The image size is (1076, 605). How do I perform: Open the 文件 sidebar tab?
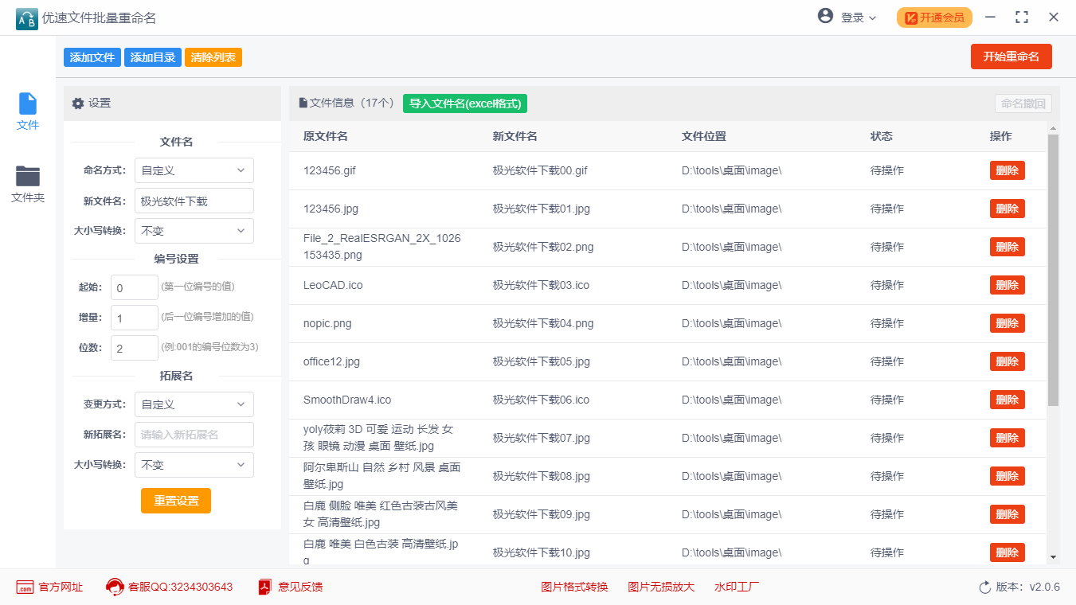click(28, 111)
